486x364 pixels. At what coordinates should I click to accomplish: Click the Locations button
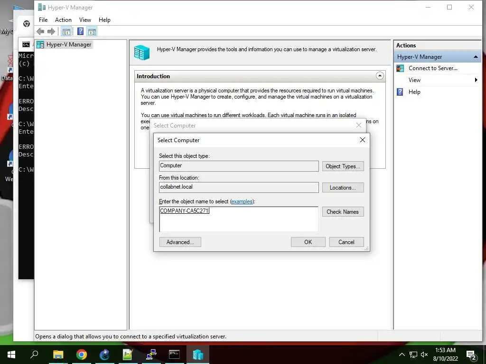tap(343, 188)
